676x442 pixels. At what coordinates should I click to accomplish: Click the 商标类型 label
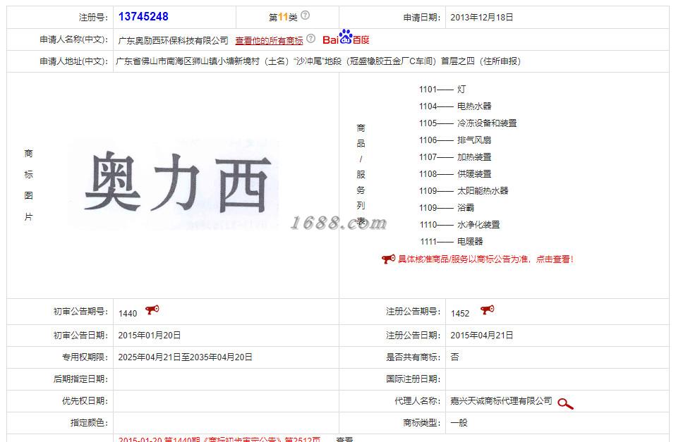(x=422, y=423)
